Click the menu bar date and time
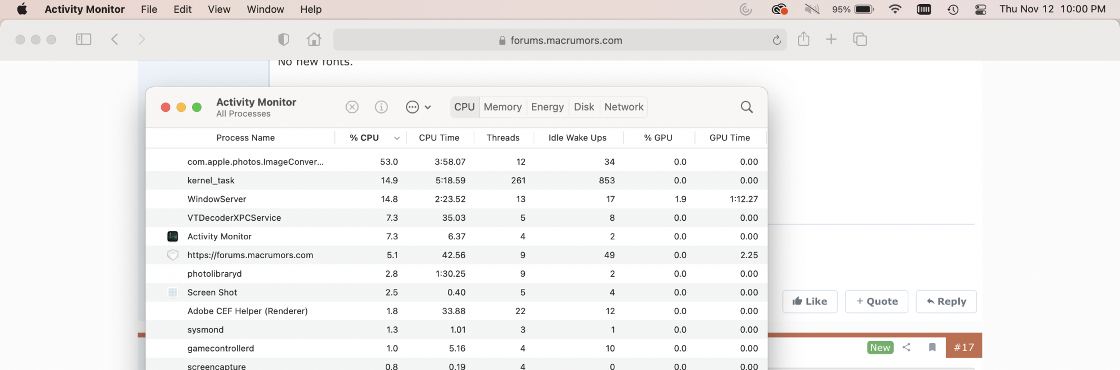1120x370 pixels. point(1052,9)
